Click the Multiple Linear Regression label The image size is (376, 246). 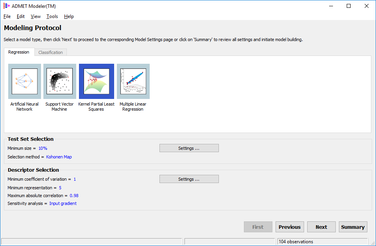(133, 106)
